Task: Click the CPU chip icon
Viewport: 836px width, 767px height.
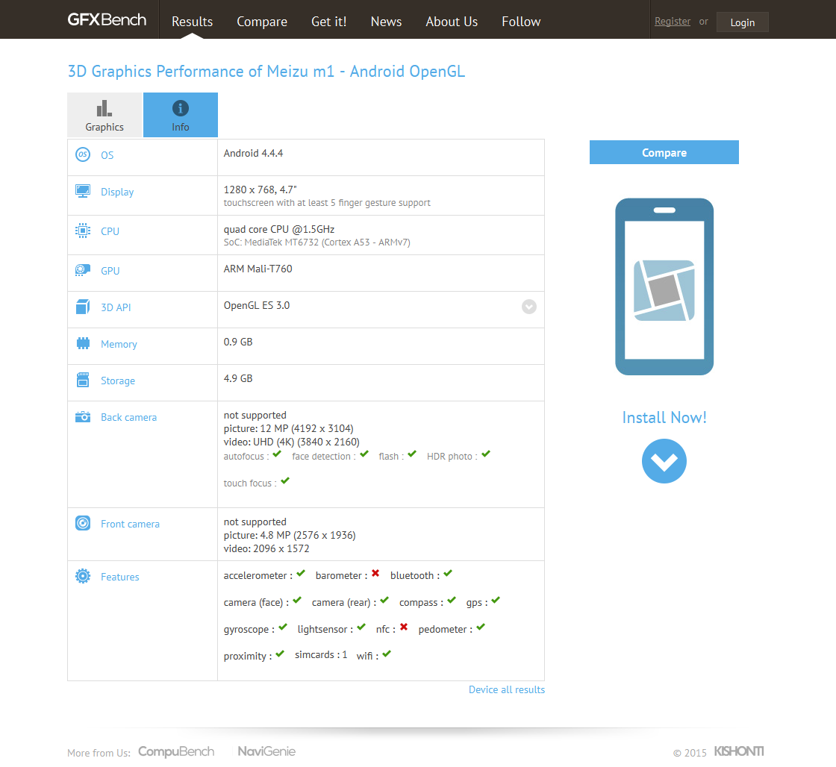Action: click(83, 231)
